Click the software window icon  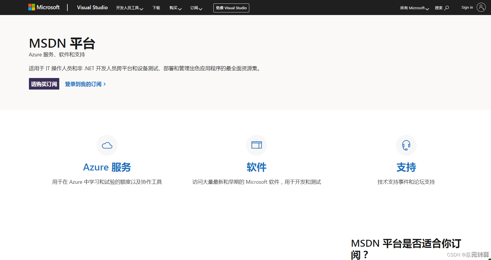click(256, 145)
